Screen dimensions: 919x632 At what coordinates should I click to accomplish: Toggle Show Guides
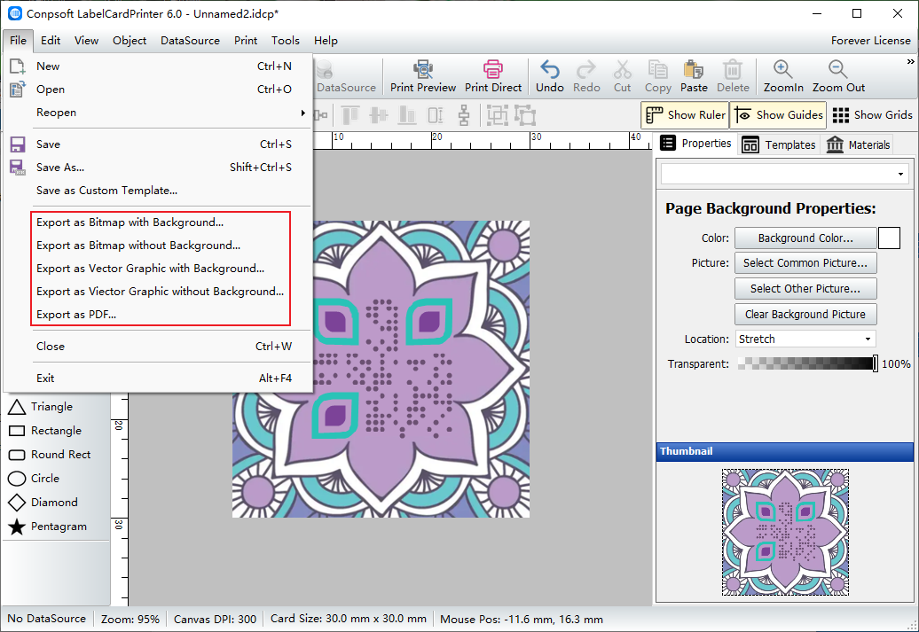pos(778,115)
